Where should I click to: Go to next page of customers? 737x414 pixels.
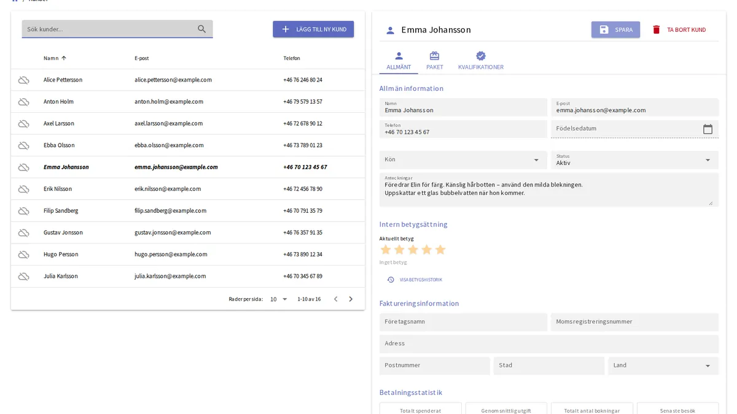[351, 299]
